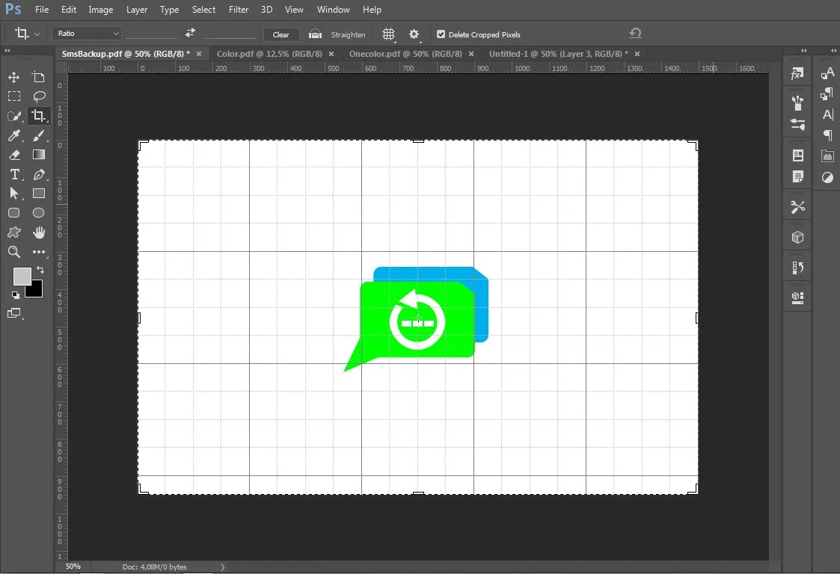Select the Rounded Rectangle tool
Viewport: 840px width, 574px height.
[x=14, y=212]
